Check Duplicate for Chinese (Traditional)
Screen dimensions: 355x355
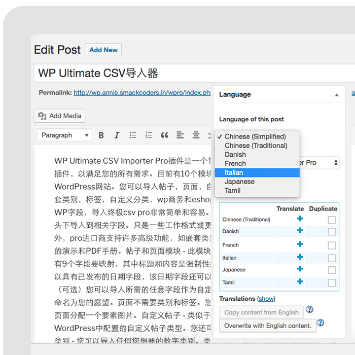click(x=332, y=220)
